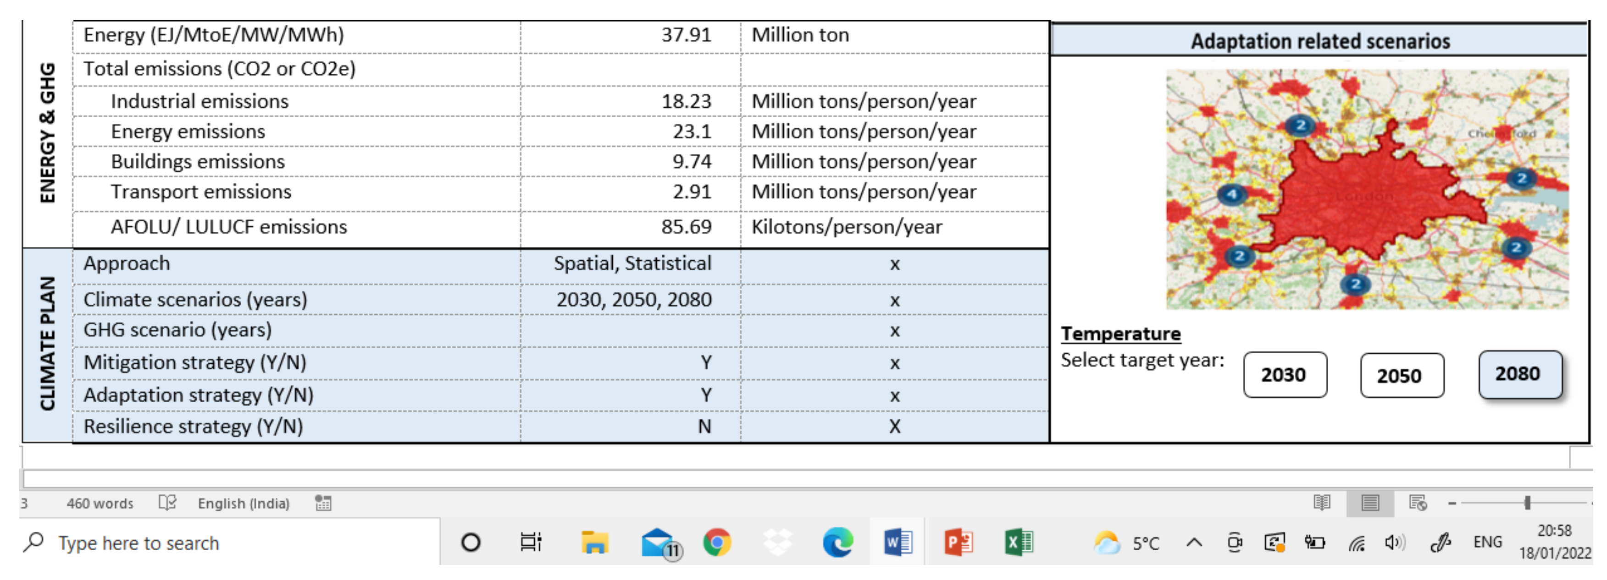The width and height of the screenshot is (1607, 580).
Task: Select target year 2030
Action: click(x=1285, y=375)
